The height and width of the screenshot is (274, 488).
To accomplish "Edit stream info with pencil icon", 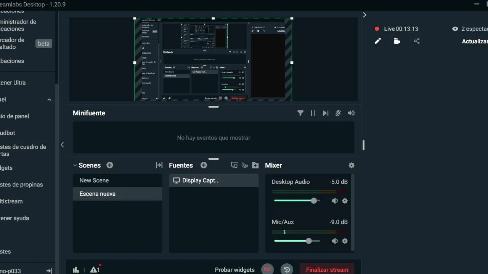I will pyautogui.click(x=378, y=41).
